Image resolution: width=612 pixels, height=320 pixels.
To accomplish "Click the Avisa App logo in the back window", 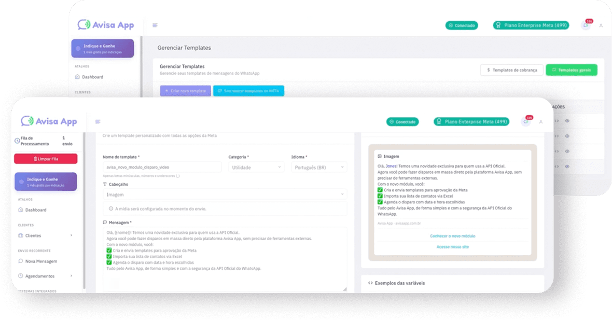I will pyautogui.click(x=106, y=25).
